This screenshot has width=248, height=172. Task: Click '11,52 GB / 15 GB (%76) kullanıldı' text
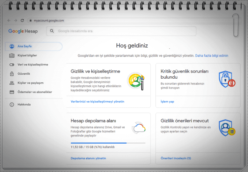[x=93, y=147]
